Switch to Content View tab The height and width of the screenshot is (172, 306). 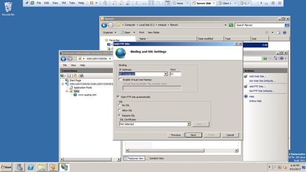tap(155, 158)
